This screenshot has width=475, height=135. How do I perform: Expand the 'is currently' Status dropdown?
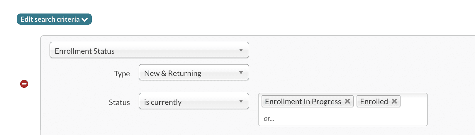click(194, 101)
